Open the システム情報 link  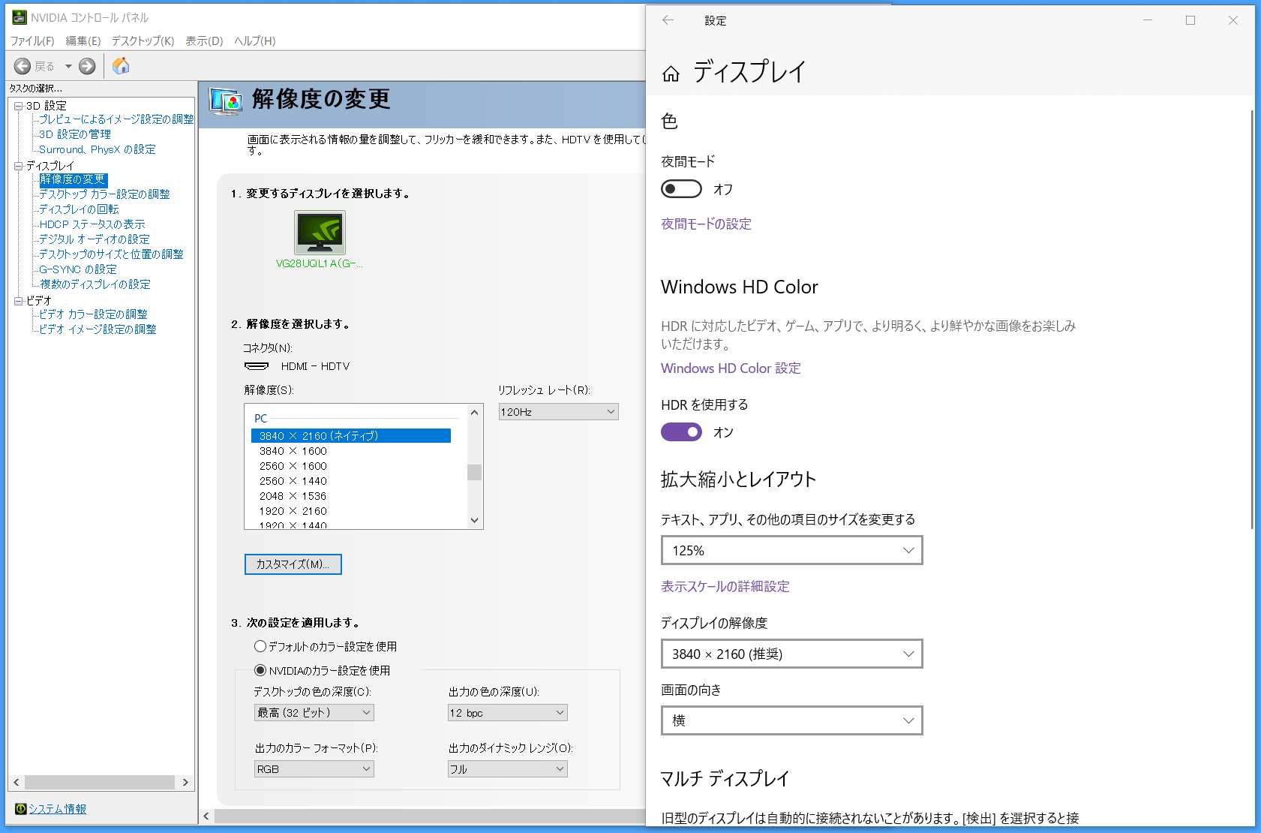(x=58, y=809)
